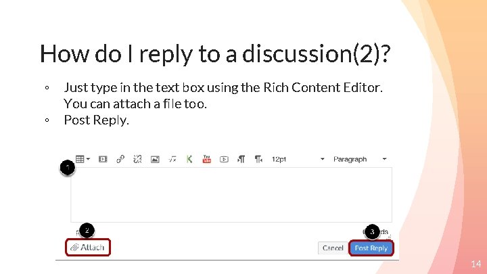Open the Paragraph format dropdown
487x274 pixels.
360,159
